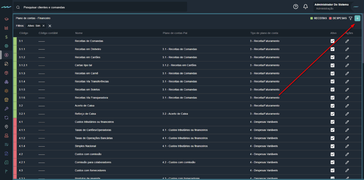Open the bar chart icon in sidebar
The height and width of the screenshot is (180, 364).
click(x=6, y=28)
